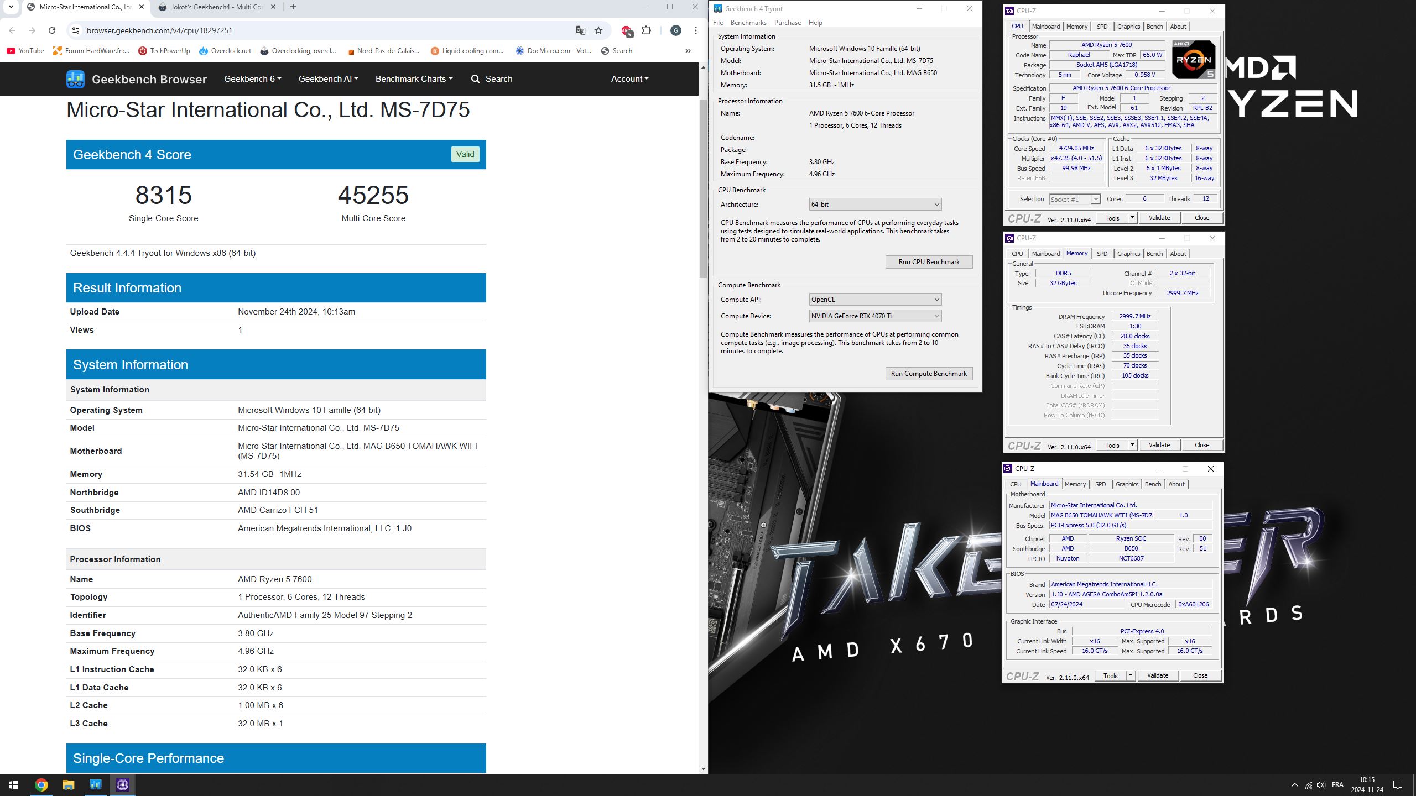Switch to Jokot's Geekbench4 browser tab
The width and height of the screenshot is (1416, 796).
[216, 7]
